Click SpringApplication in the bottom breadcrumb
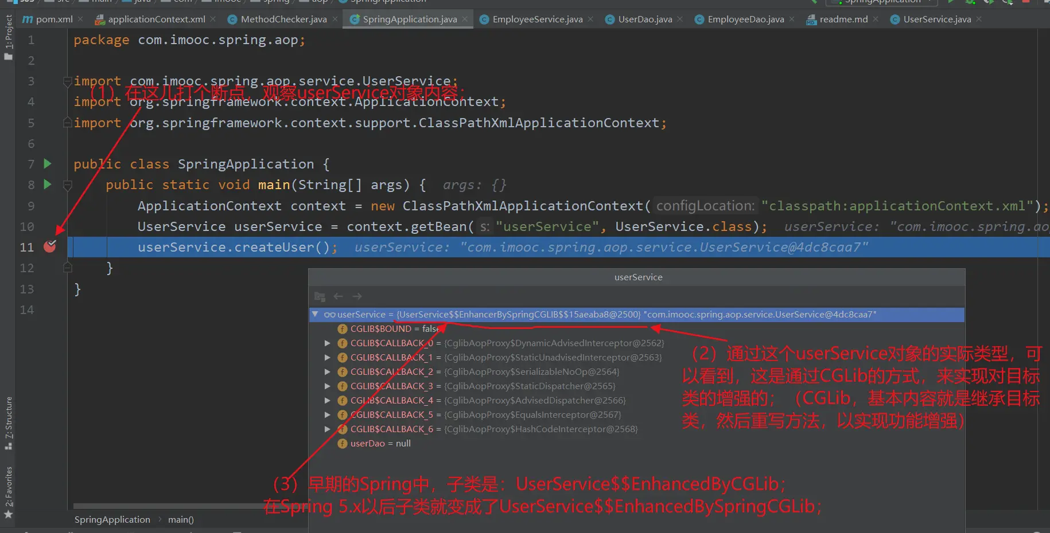This screenshot has height=533, width=1050. pyautogui.click(x=112, y=520)
